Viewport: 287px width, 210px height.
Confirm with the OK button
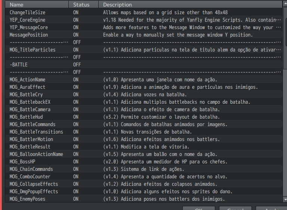(198, 209)
